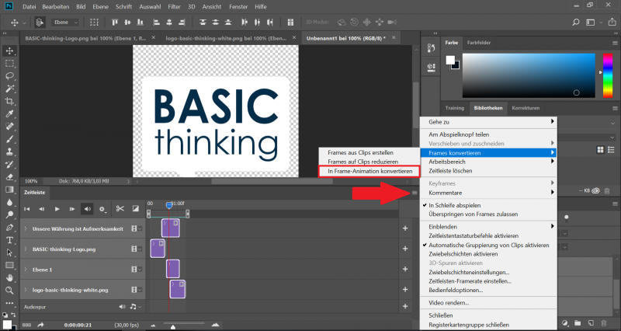Open the Ebene auto-select dropdown
The image size is (621, 331).
(x=65, y=23)
